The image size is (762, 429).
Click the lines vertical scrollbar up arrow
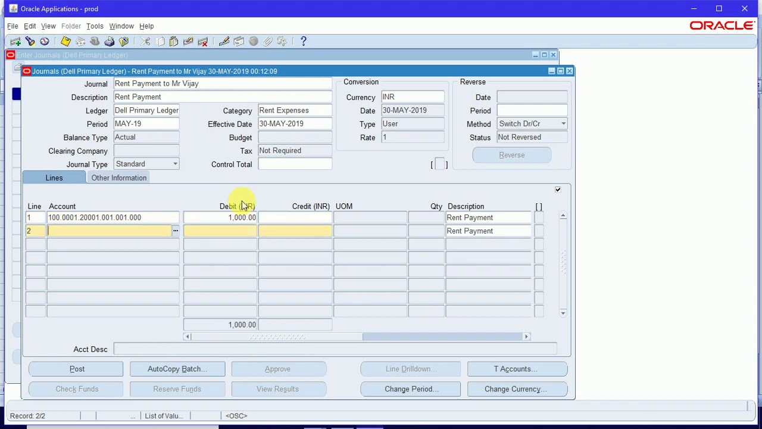coord(563,216)
